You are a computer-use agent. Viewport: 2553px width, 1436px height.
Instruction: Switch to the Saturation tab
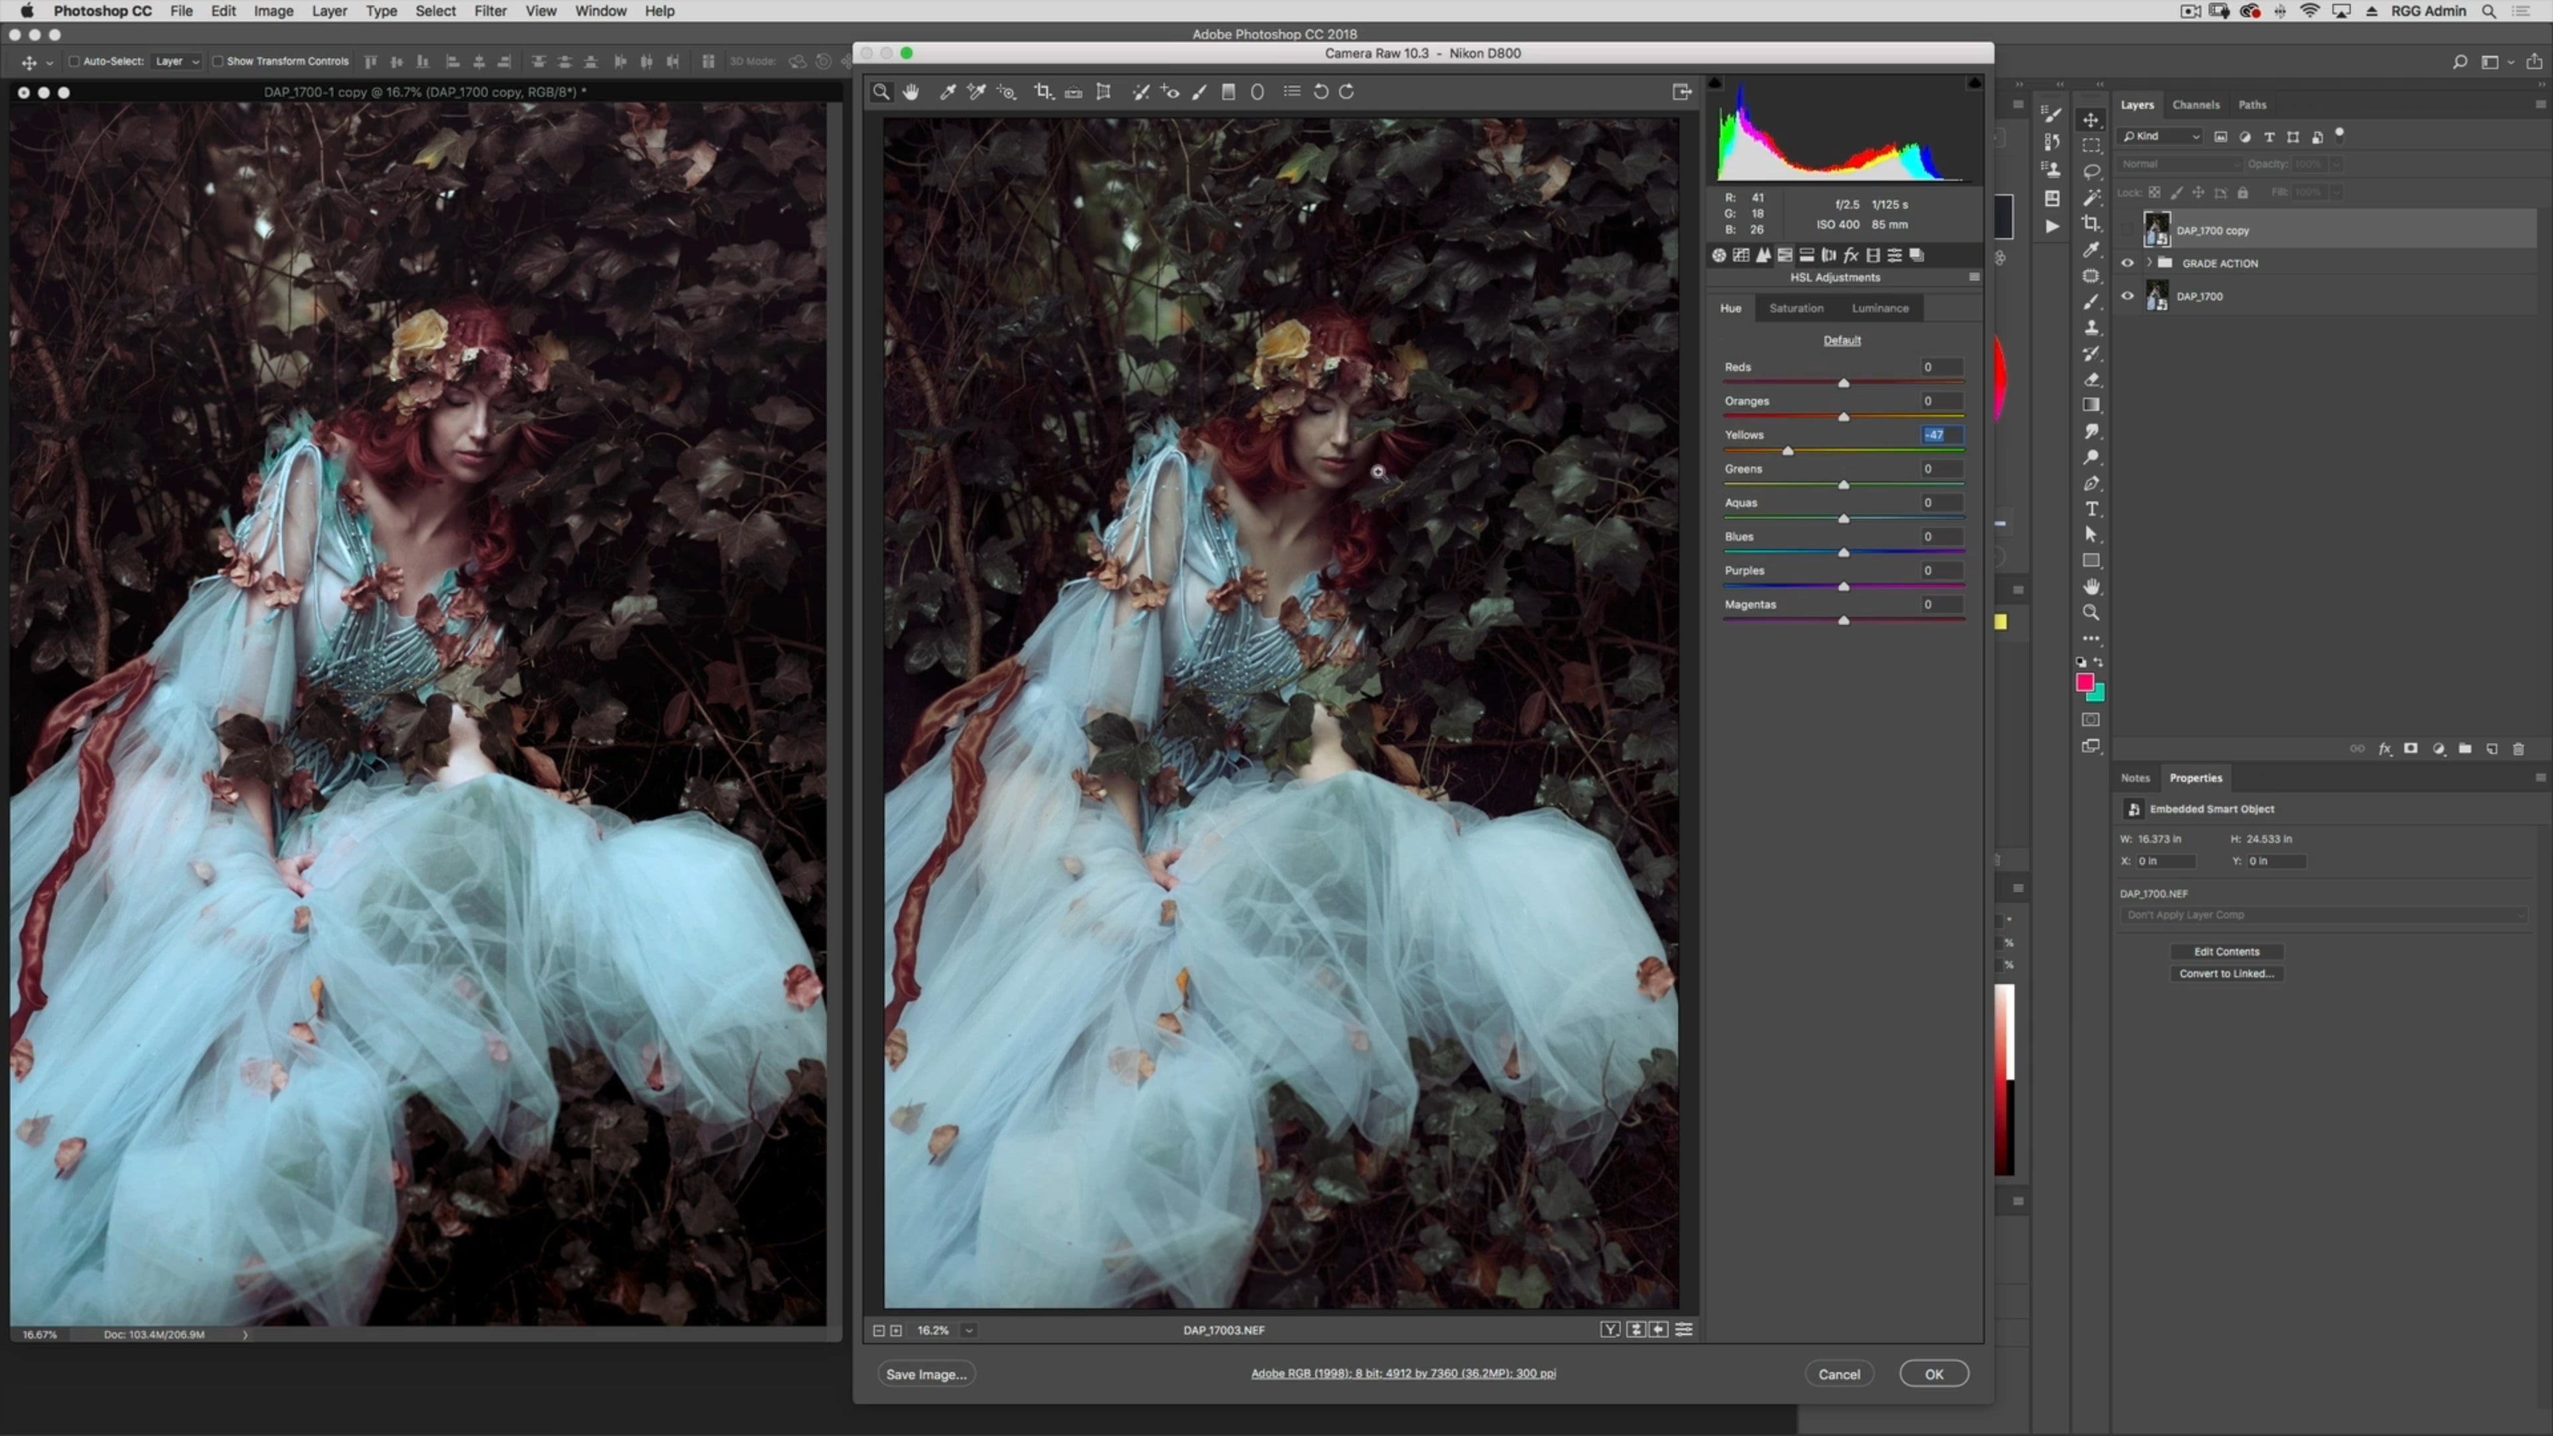(1797, 307)
